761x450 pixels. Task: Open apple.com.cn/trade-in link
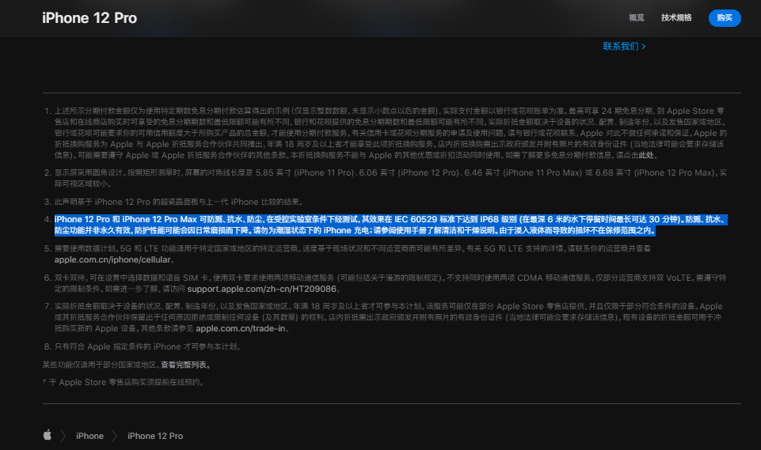(x=240, y=328)
